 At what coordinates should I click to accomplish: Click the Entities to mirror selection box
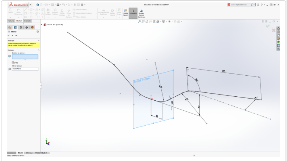[x=25, y=57]
